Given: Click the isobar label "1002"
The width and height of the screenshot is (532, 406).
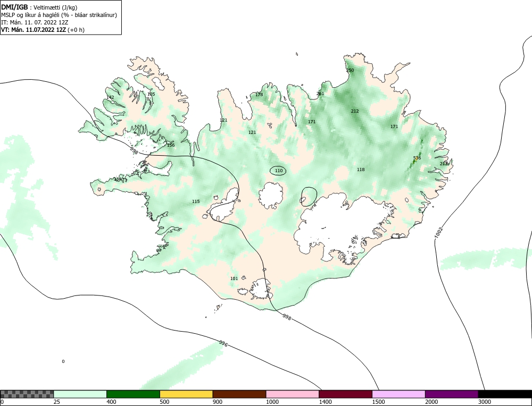Looking at the screenshot, I should point(439,232).
